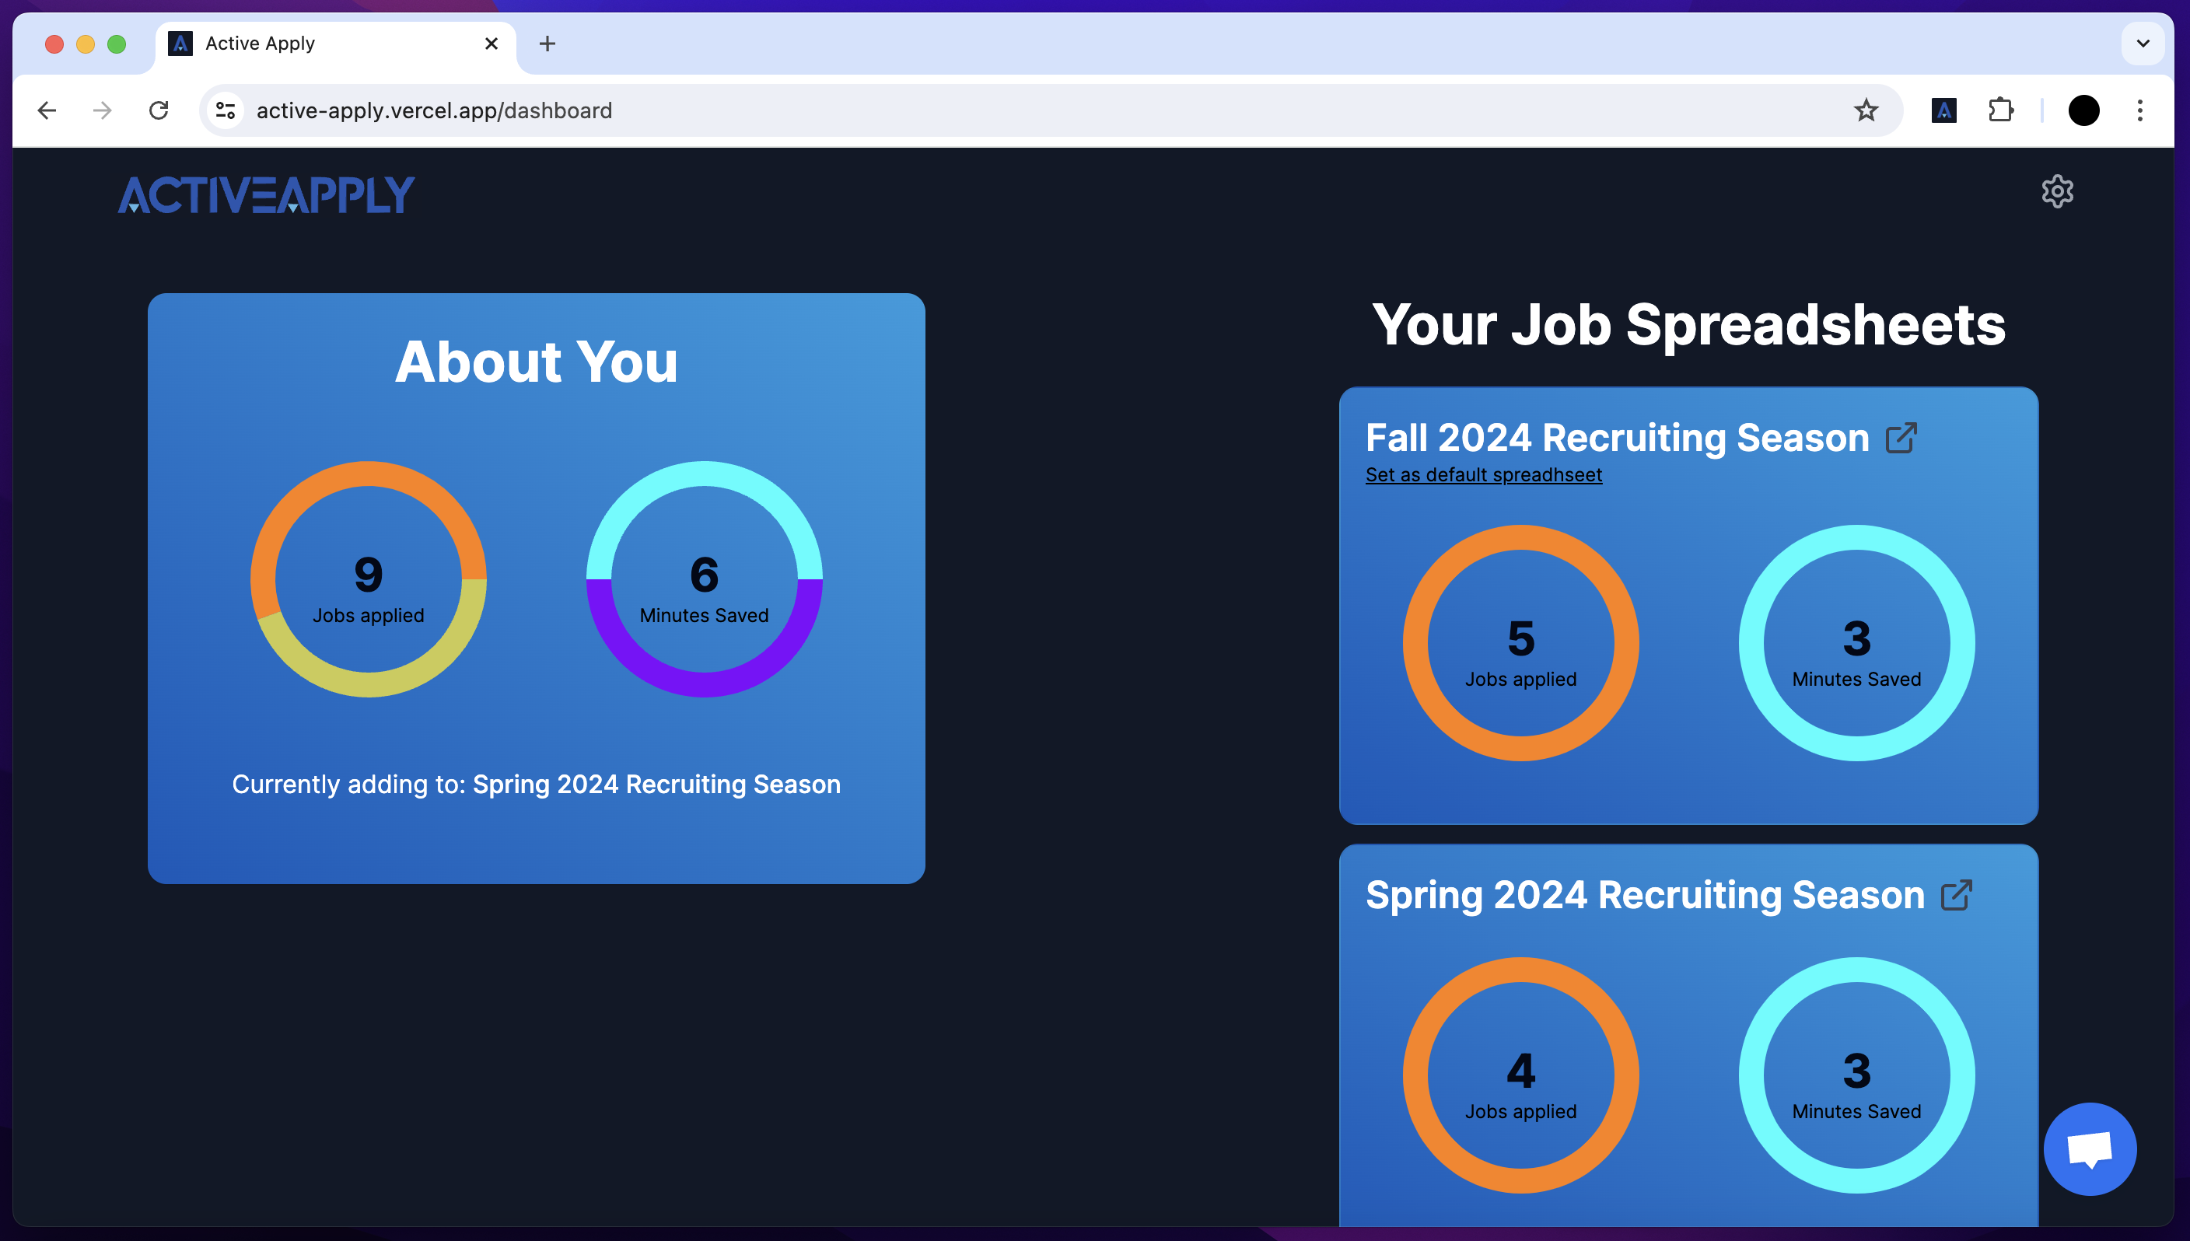Open a new browser tab

(547, 44)
